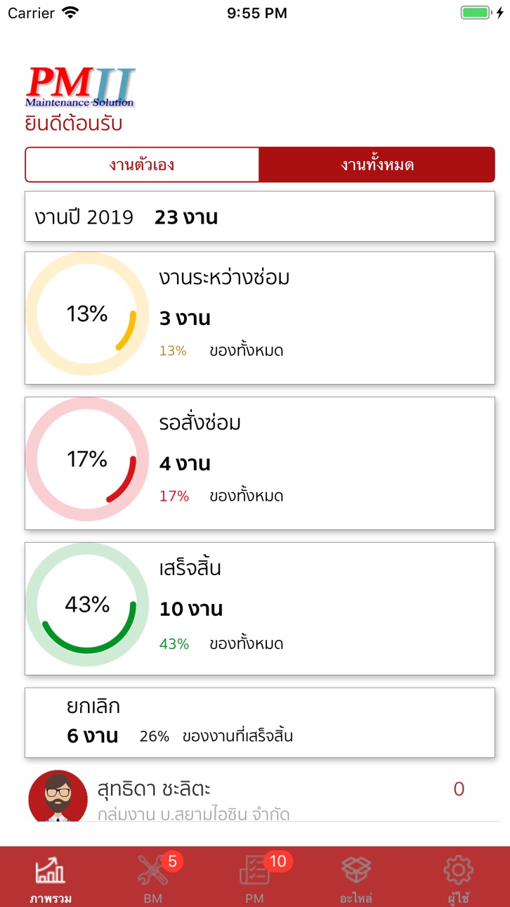This screenshot has height=907, width=510.
Task: Switch to งานทั้งหมด segment
Action: [x=377, y=165]
